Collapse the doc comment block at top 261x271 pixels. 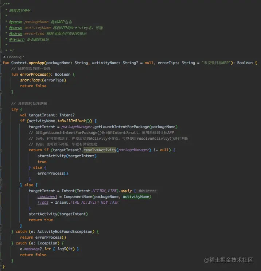click(1, 5)
